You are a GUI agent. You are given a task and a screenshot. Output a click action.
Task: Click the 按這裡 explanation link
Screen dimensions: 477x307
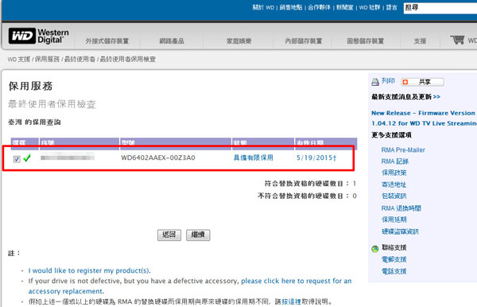click(x=291, y=301)
